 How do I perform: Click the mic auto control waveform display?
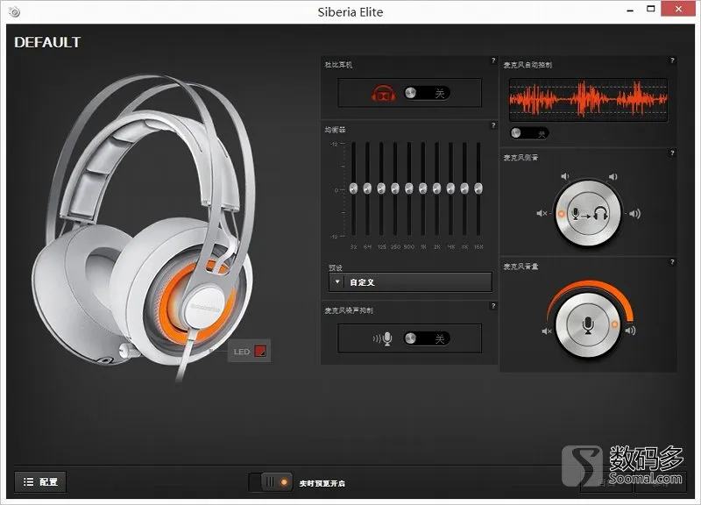(588, 100)
